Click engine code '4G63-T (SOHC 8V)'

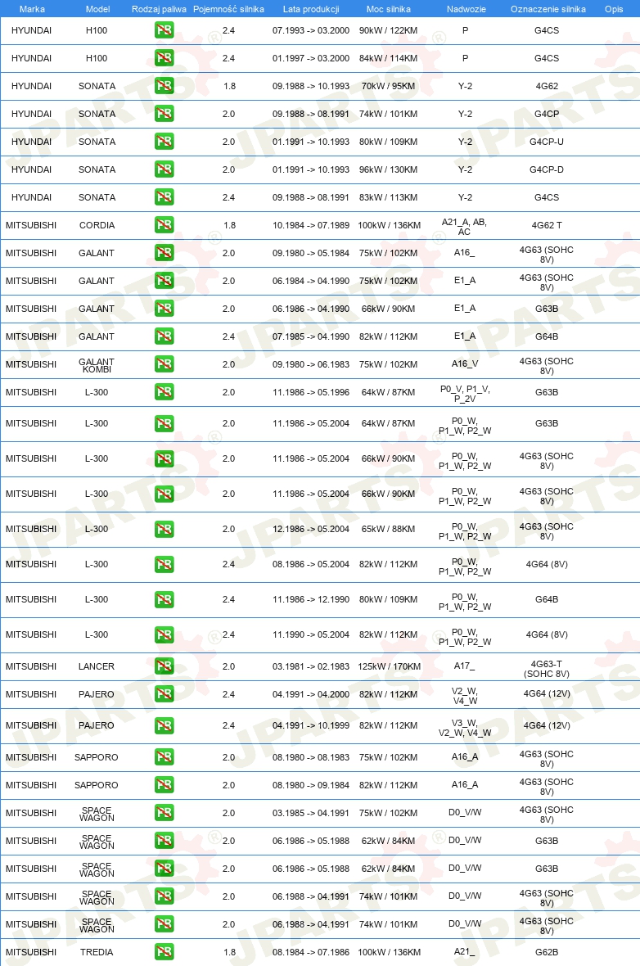pyautogui.click(x=547, y=669)
